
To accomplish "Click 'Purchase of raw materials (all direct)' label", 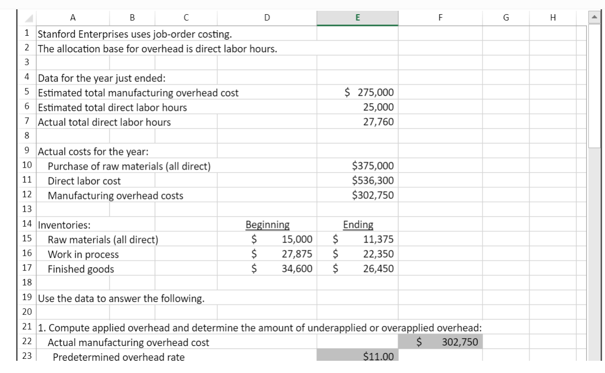I will [129, 166].
